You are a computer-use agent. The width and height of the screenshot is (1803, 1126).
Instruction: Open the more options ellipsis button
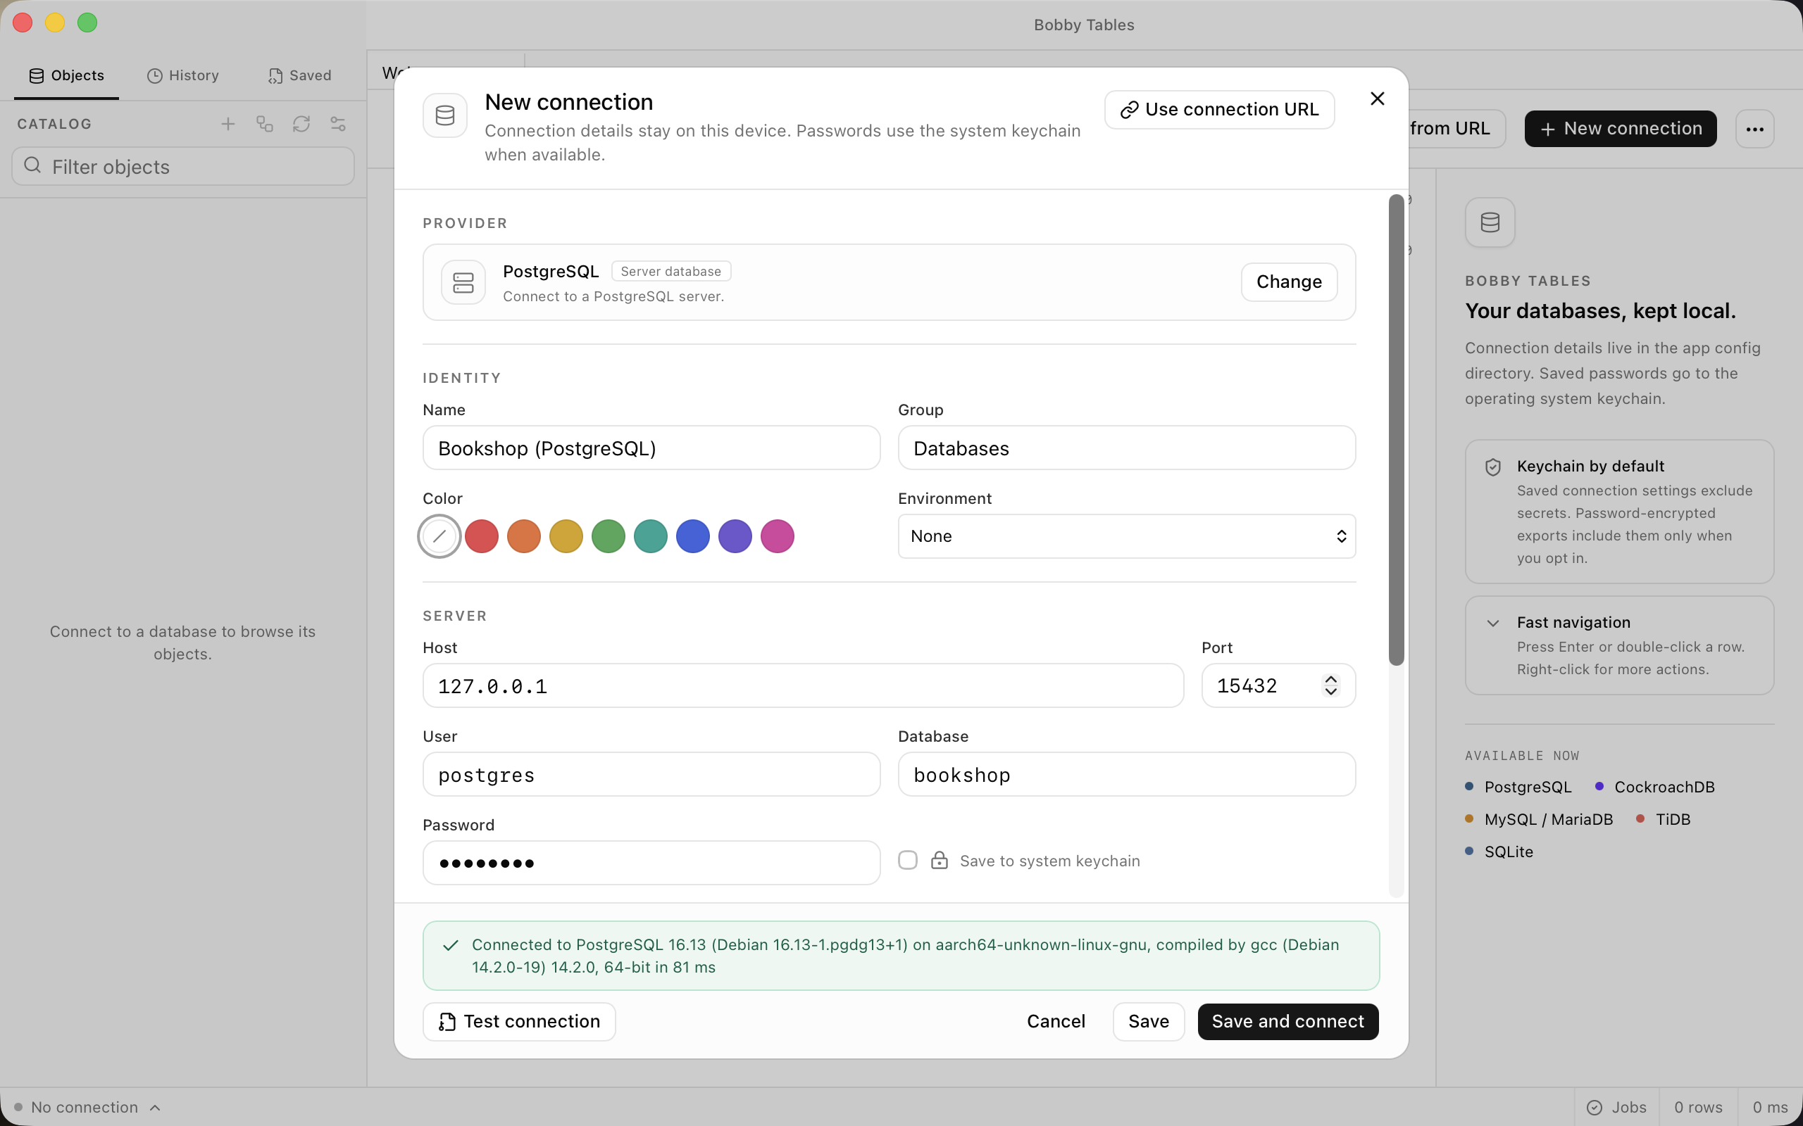click(1754, 129)
